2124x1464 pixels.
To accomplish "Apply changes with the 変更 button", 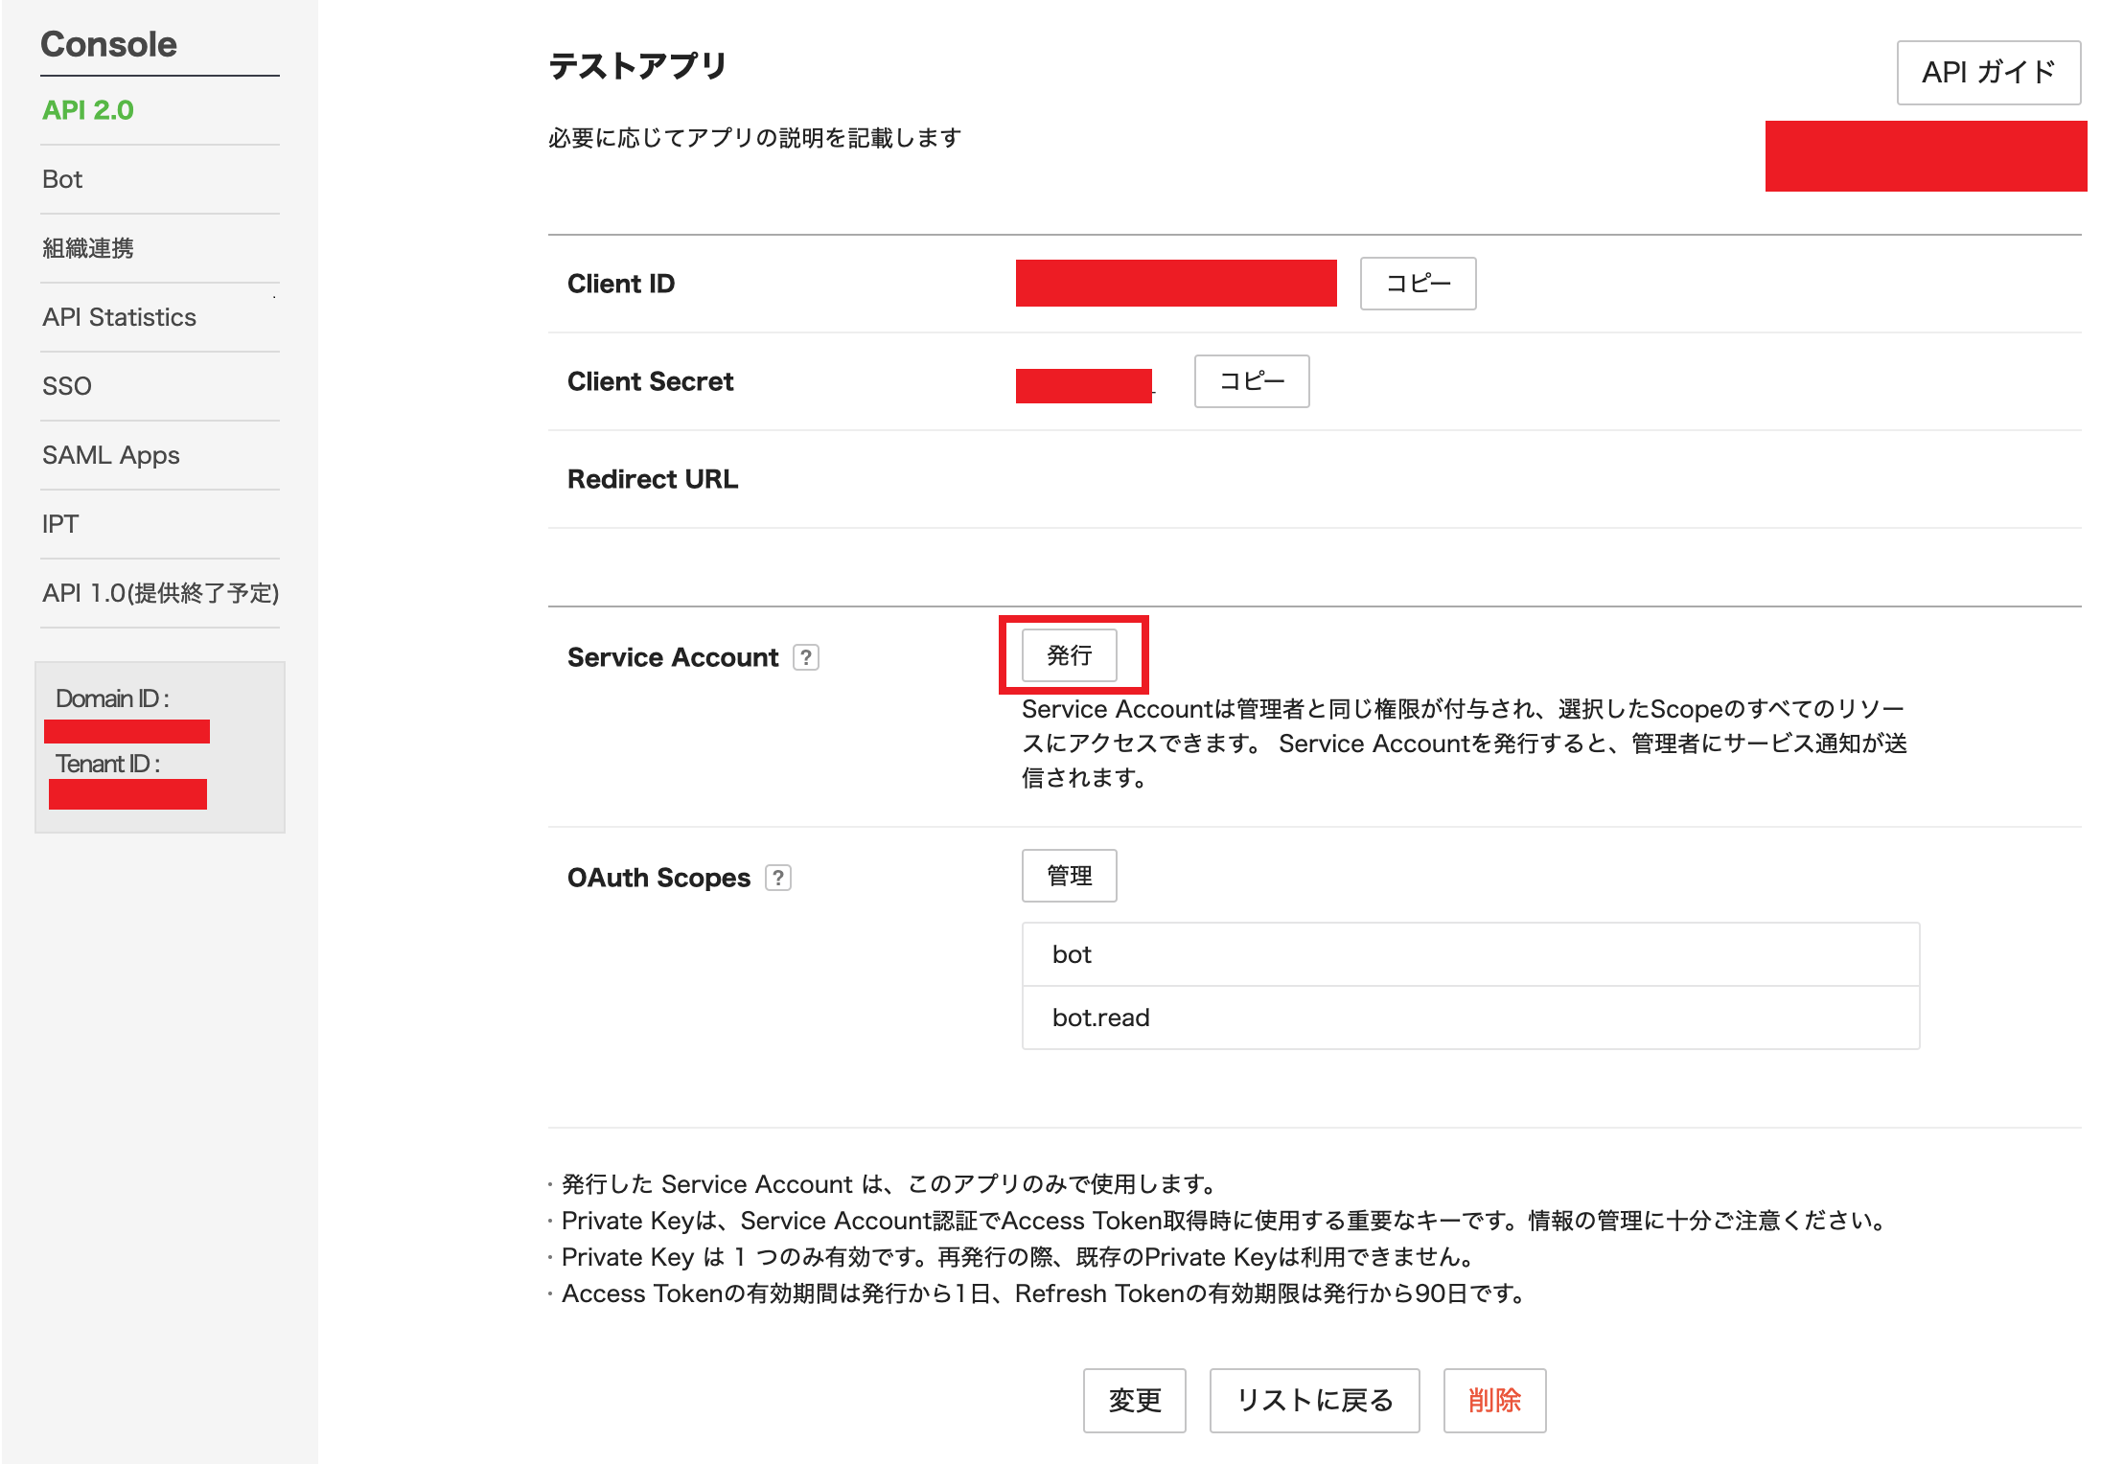I will coord(1135,1400).
